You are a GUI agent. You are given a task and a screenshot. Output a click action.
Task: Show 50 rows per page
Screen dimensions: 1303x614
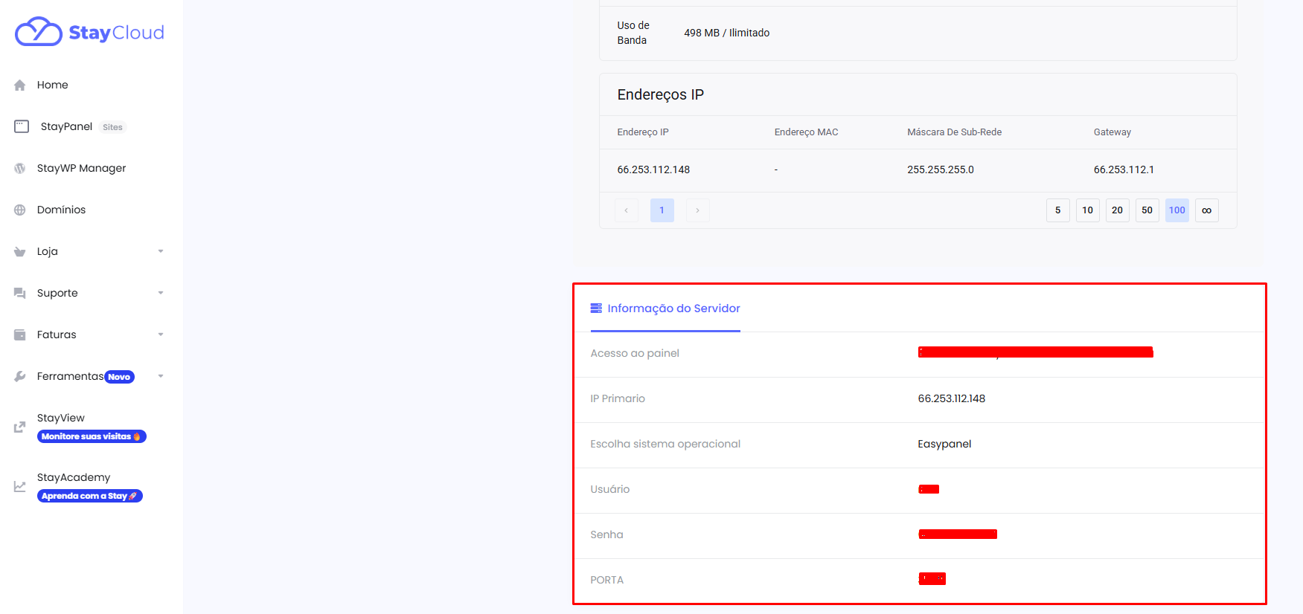1147,210
